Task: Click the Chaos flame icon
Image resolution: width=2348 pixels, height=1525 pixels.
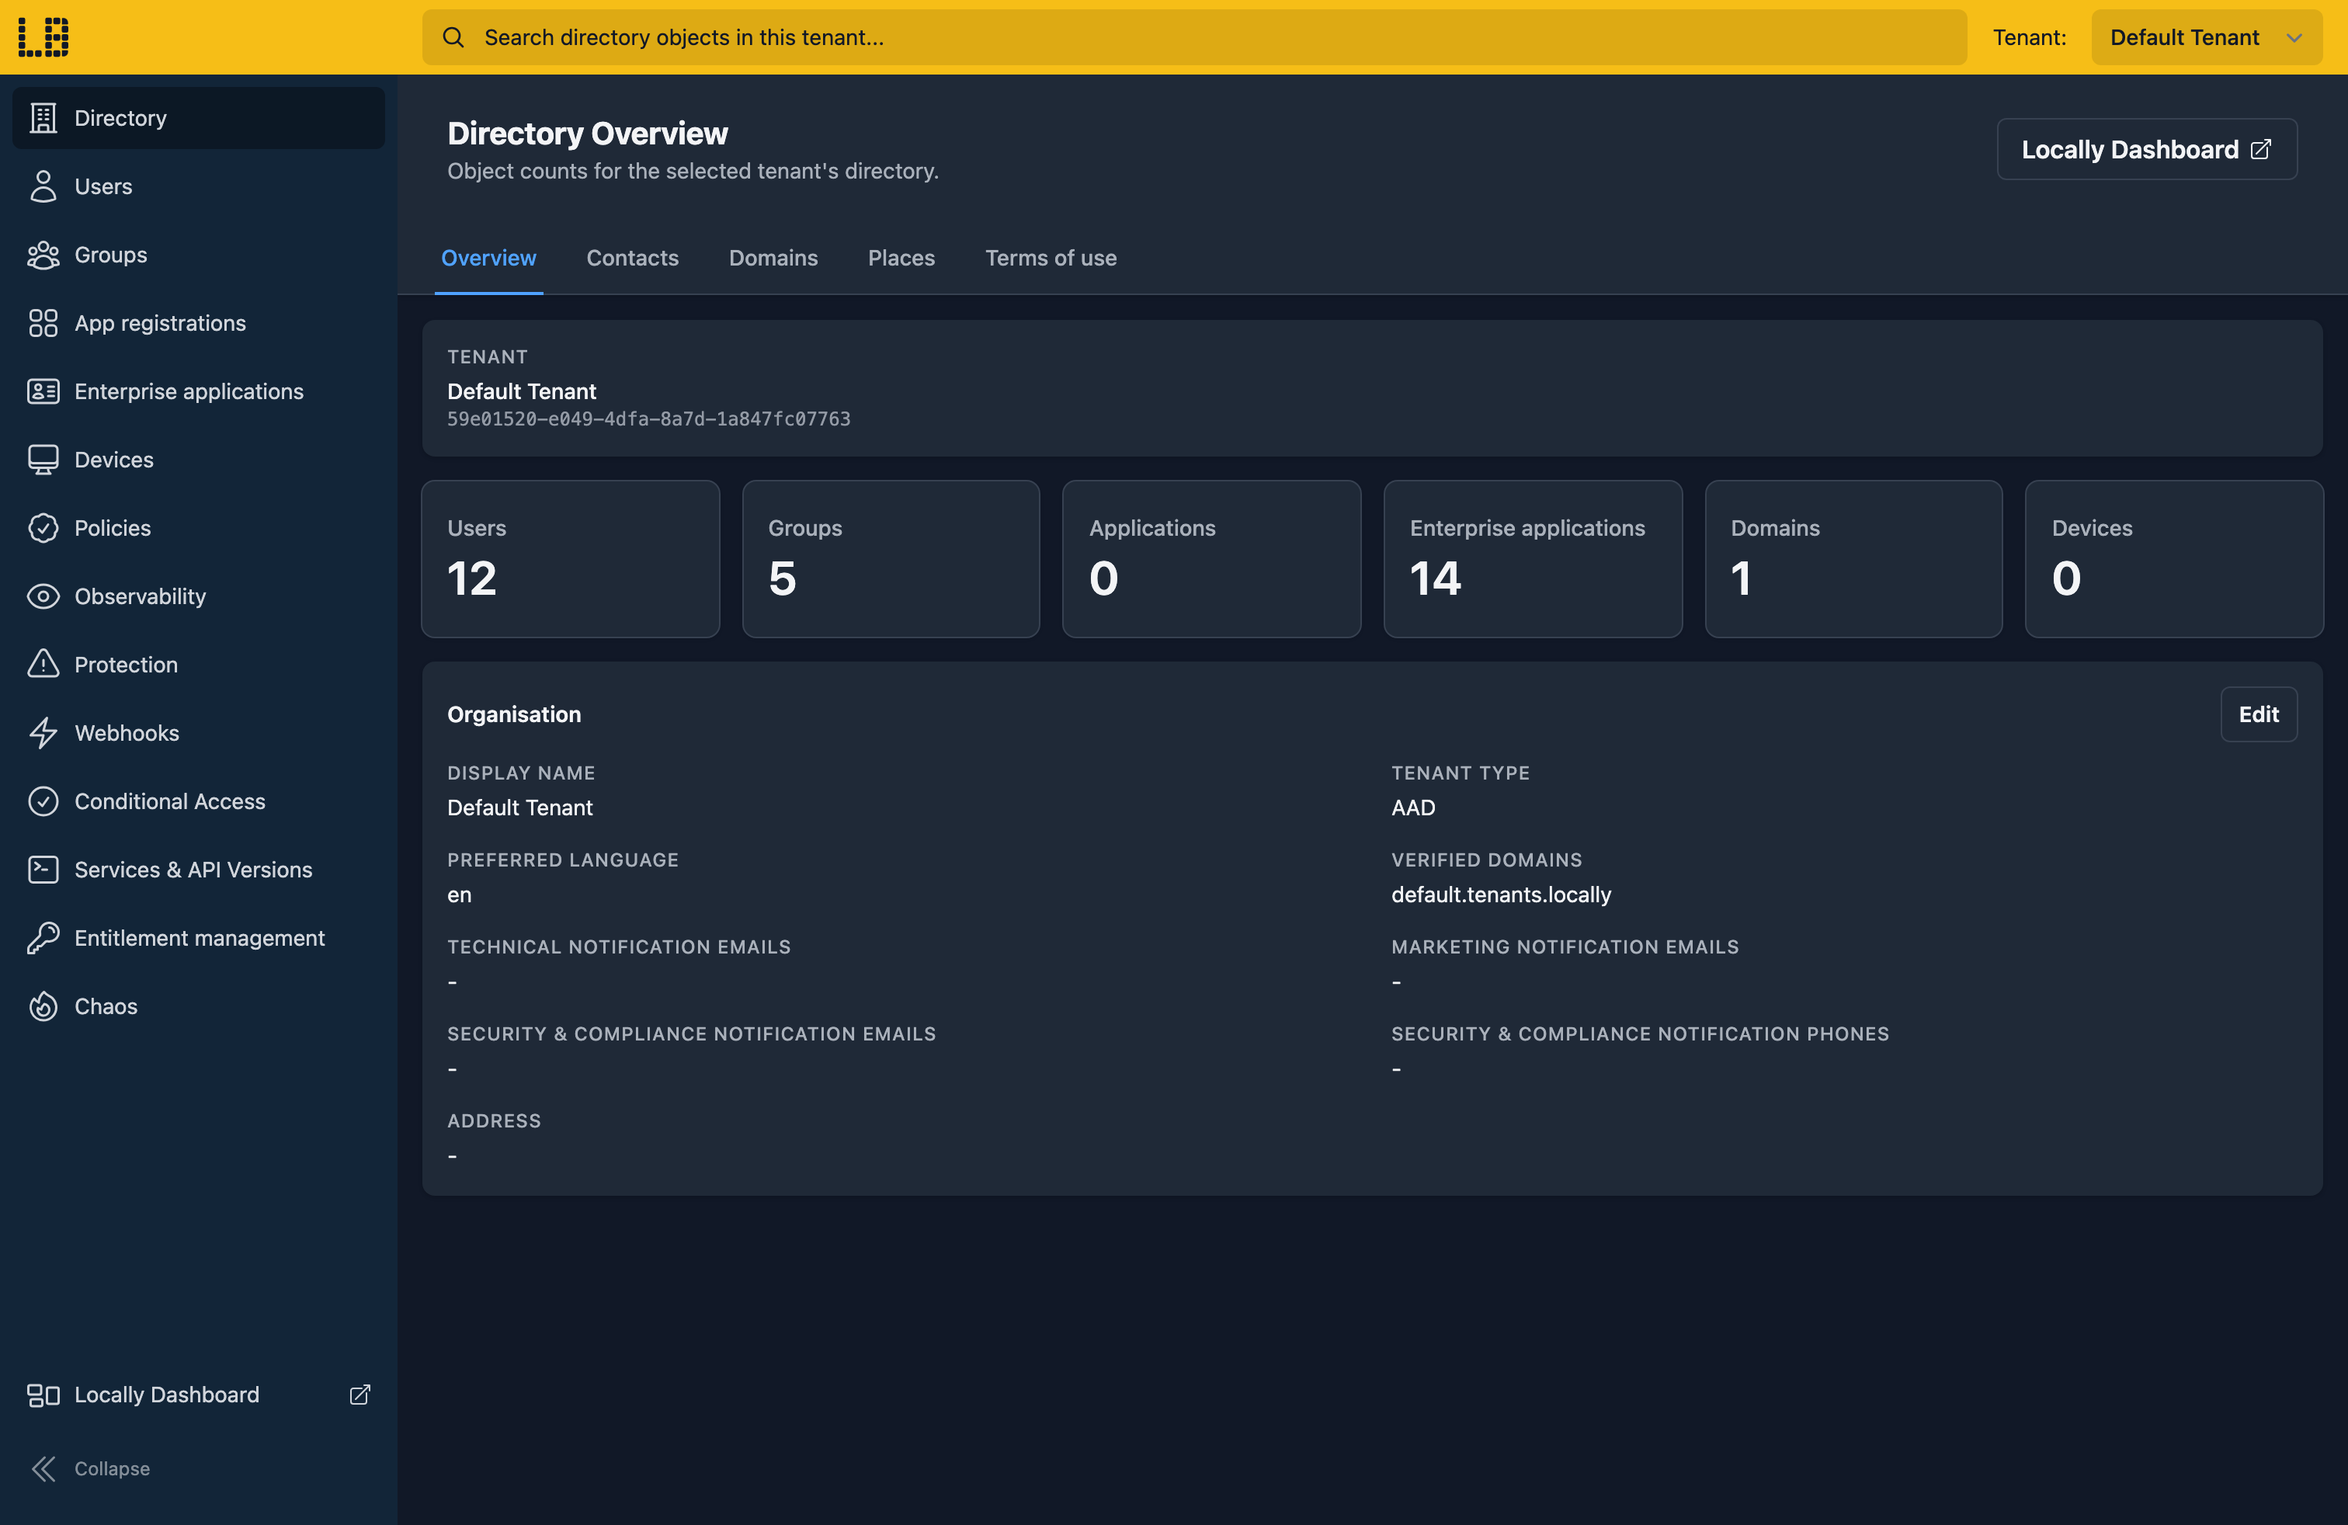Action: 43,1006
